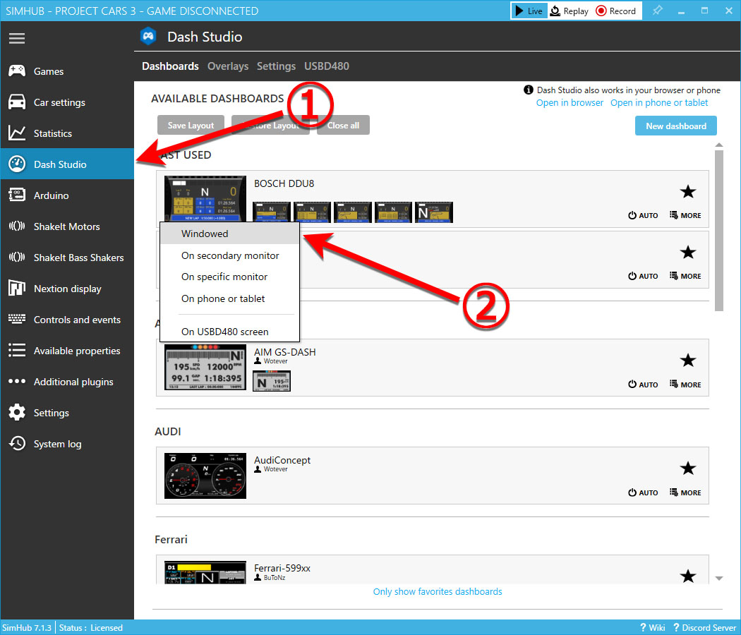Click the BOSCH DDU8 dashboard name
Image resolution: width=741 pixels, height=635 pixels.
284,183
